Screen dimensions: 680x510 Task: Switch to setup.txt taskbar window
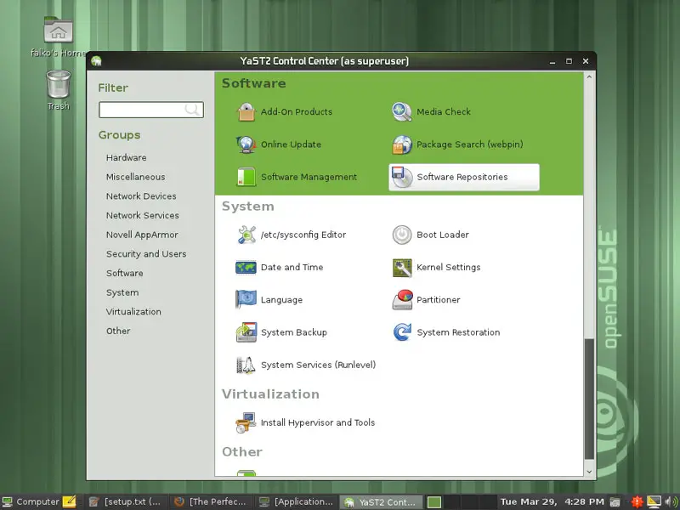click(x=125, y=501)
